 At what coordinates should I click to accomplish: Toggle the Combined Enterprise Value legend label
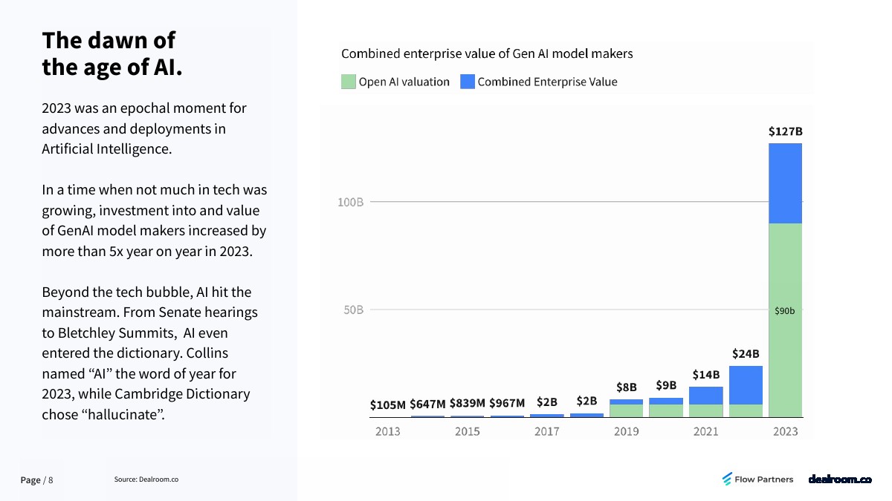(x=547, y=82)
